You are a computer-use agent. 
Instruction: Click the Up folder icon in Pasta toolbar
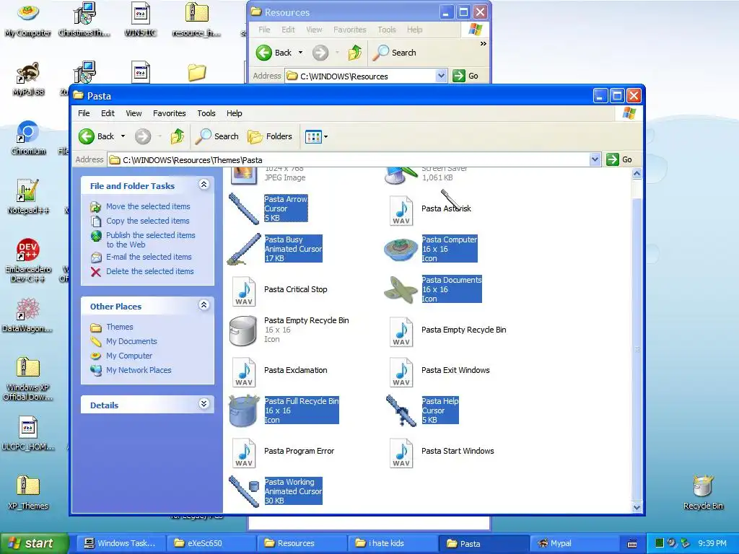click(178, 136)
